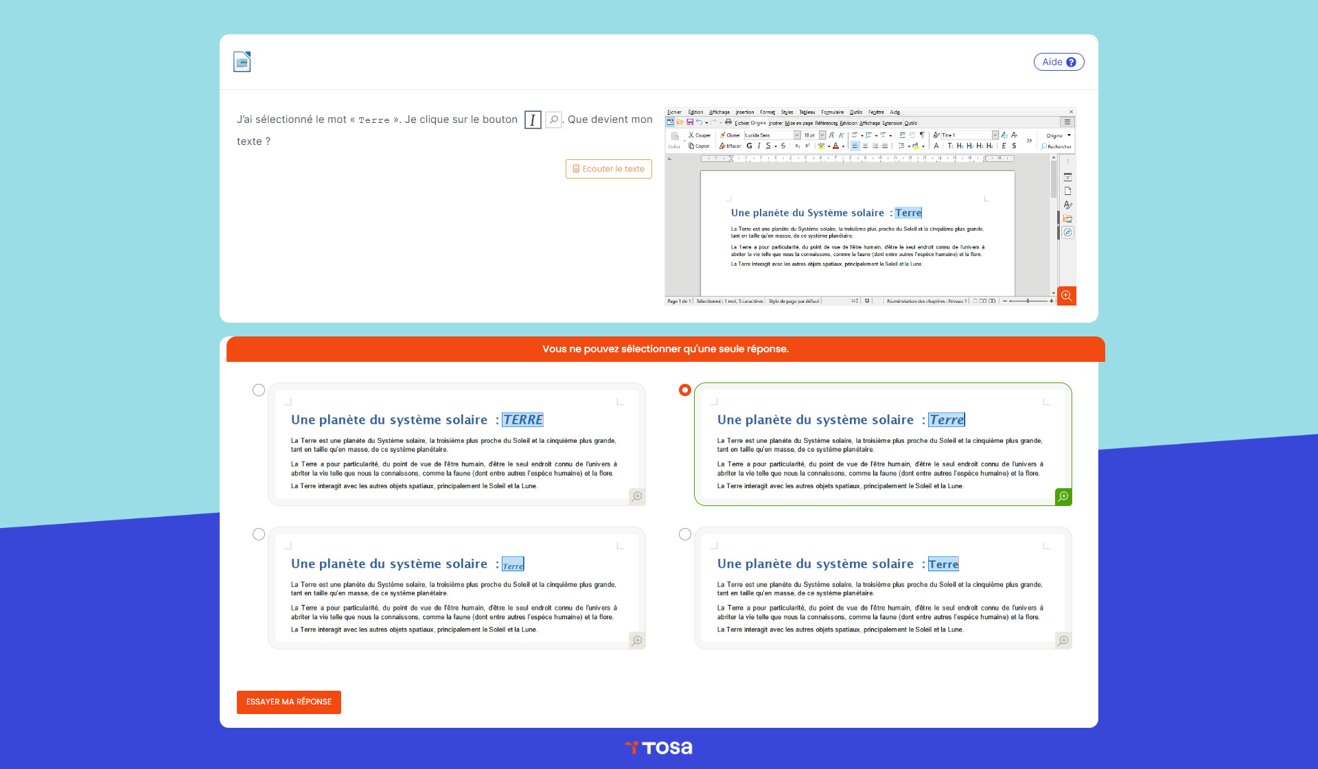Screen dimensions: 1318x769
Task: Enlarge the main screenshot with the orange zoom icon
Action: pyautogui.click(x=1066, y=296)
